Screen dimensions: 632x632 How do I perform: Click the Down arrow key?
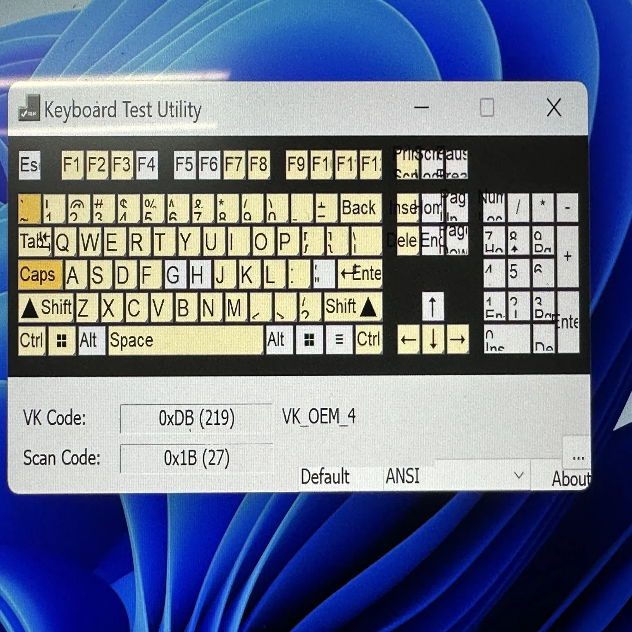click(433, 339)
